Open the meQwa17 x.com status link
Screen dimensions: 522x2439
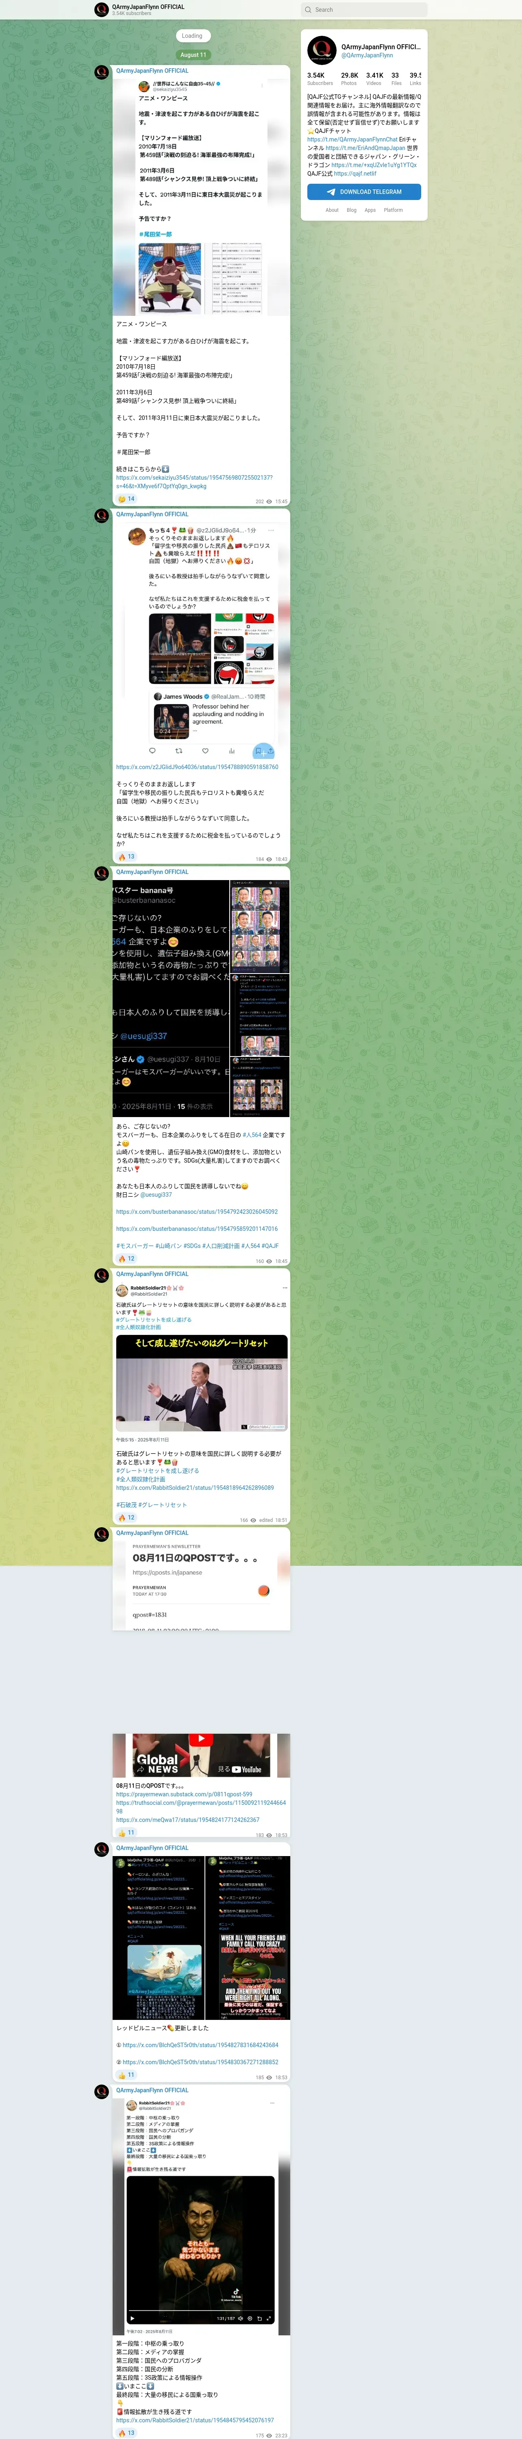(x=187, y=1820)
